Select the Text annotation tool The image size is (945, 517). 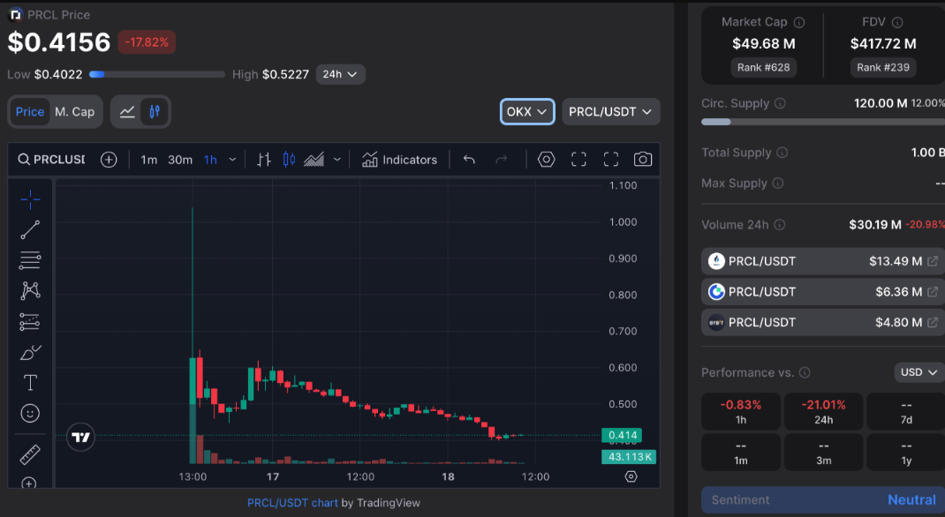30,383
